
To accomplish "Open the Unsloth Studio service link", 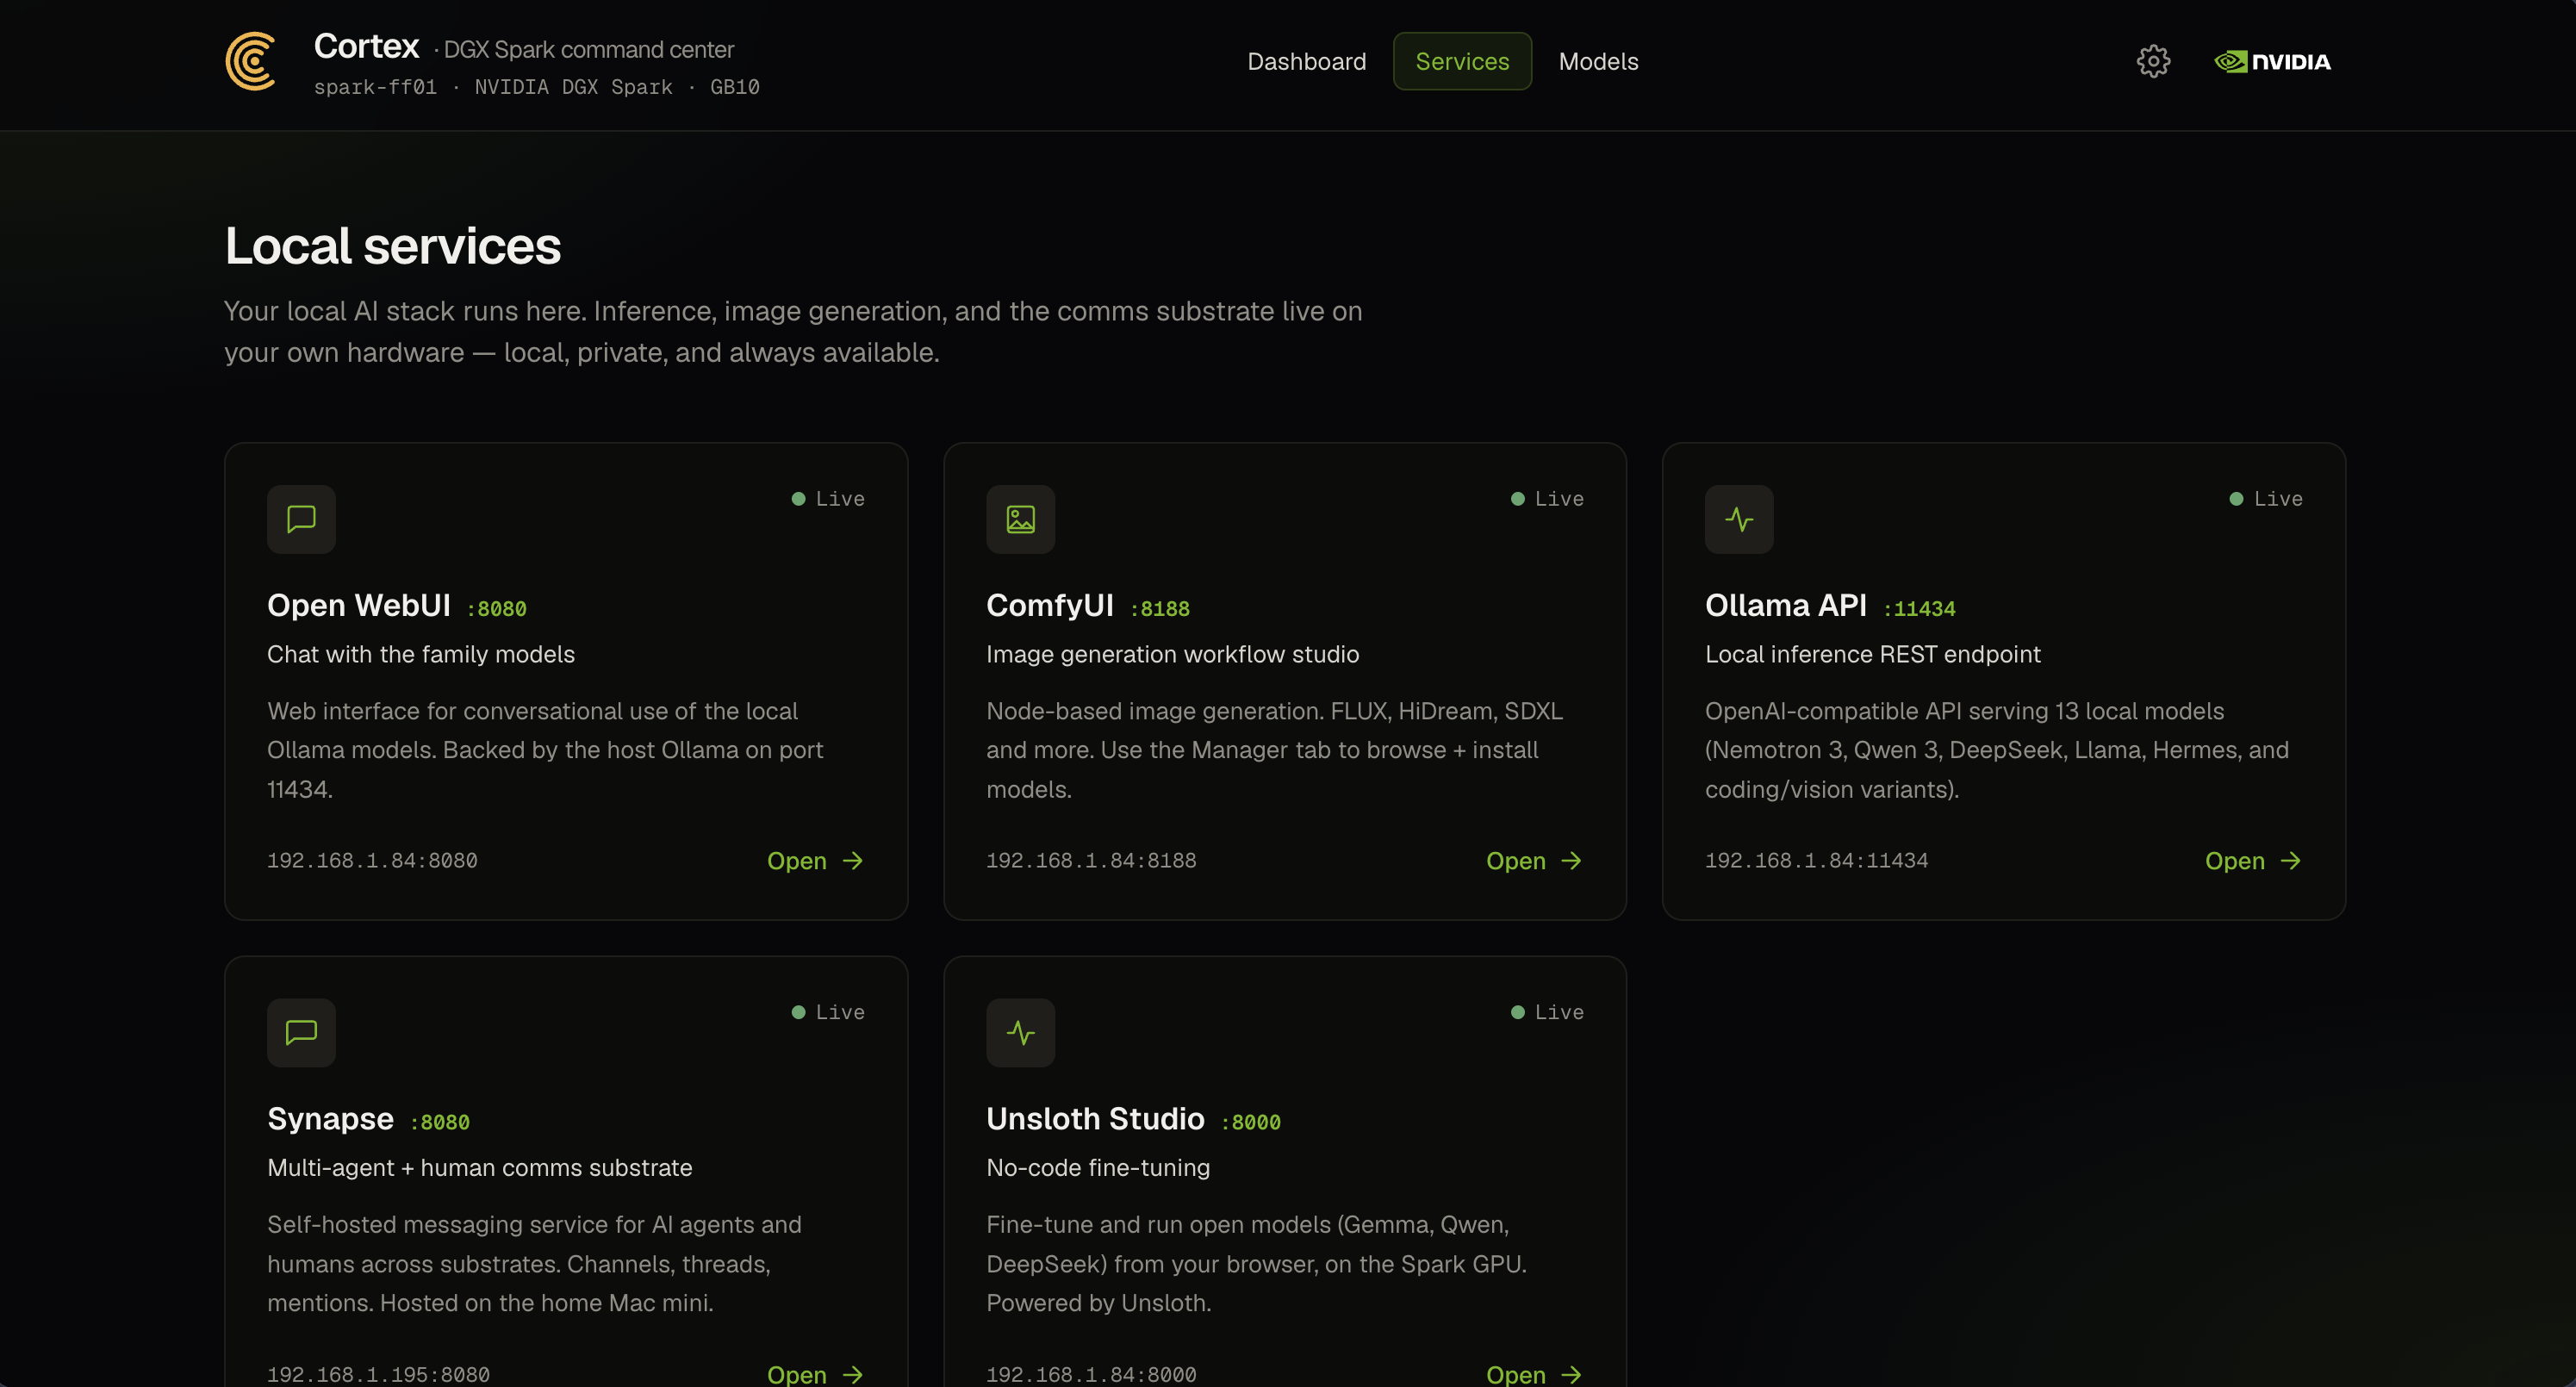I will pyautogui.click(x=1534, y=1374).
